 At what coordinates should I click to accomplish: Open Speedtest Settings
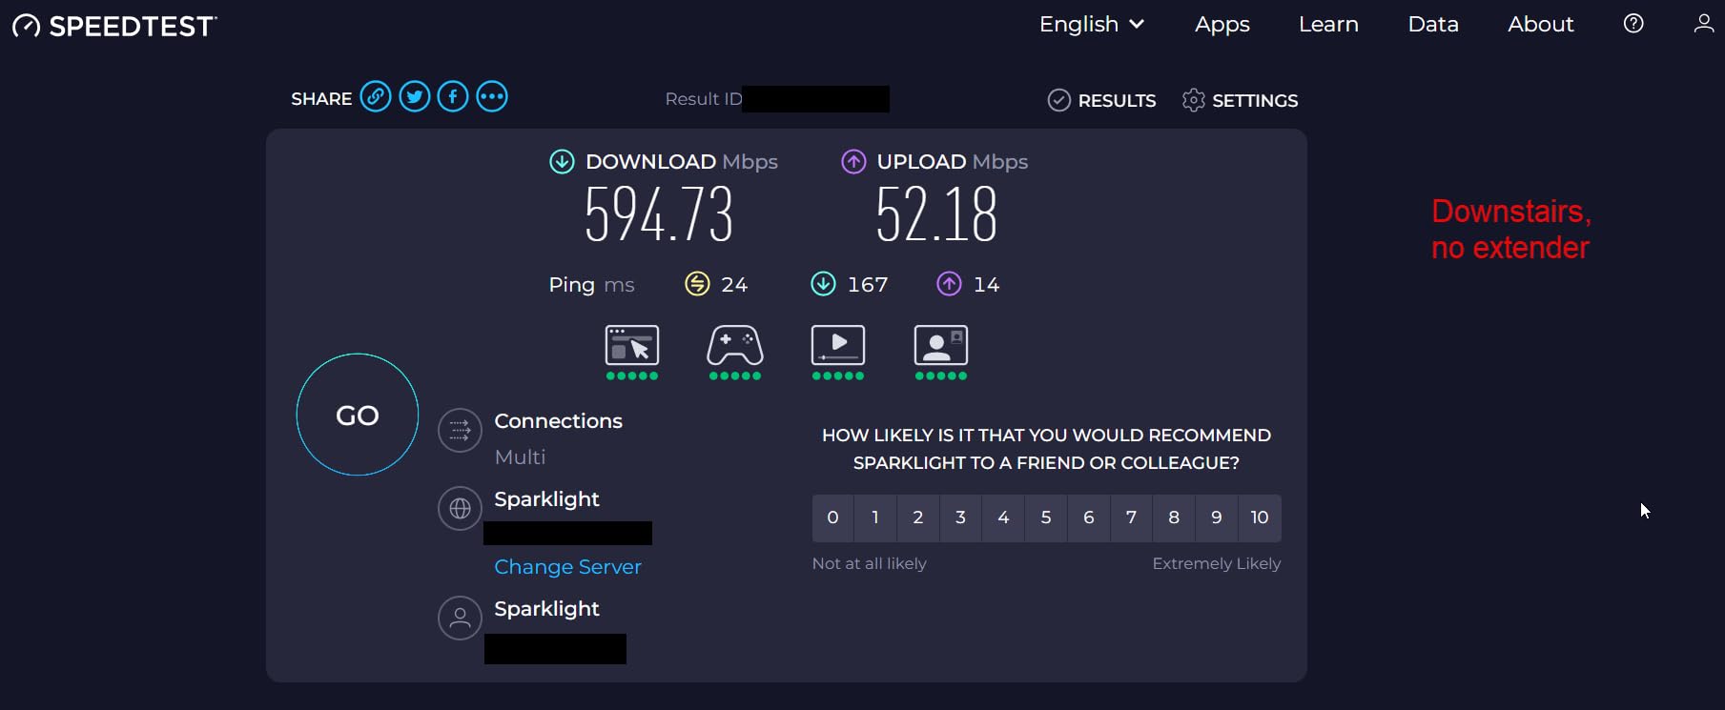(1240, 100)
